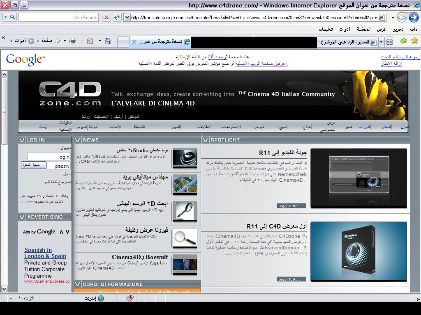The width and height of the screenshot is (421, 315).
Task: Click Leggi Tutto under R11 video tour
Action: pos(291,206)
